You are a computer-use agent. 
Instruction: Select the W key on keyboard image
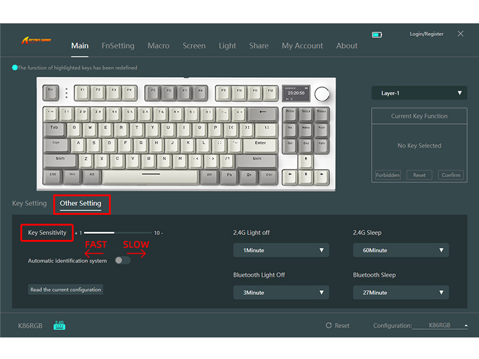(x=90, y=129)
